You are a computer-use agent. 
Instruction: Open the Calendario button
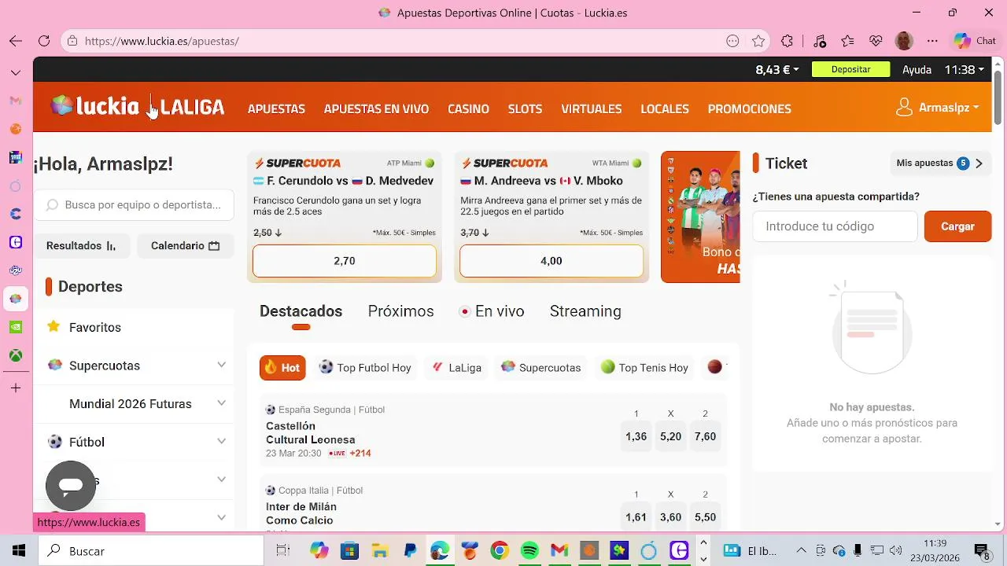click(186, 245)
